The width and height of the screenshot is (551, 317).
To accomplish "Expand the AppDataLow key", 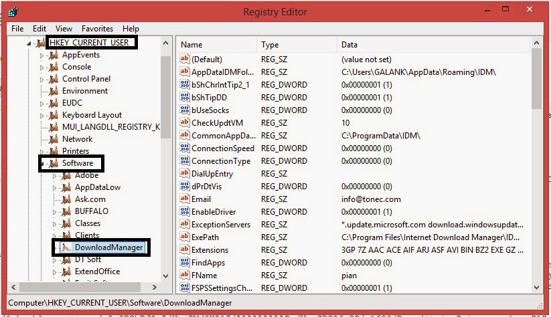I will pyautogui.click(x=54, y=188).
